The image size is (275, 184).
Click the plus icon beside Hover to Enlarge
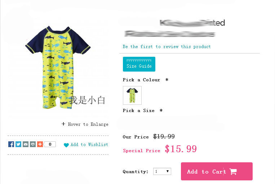pos(63,124)
